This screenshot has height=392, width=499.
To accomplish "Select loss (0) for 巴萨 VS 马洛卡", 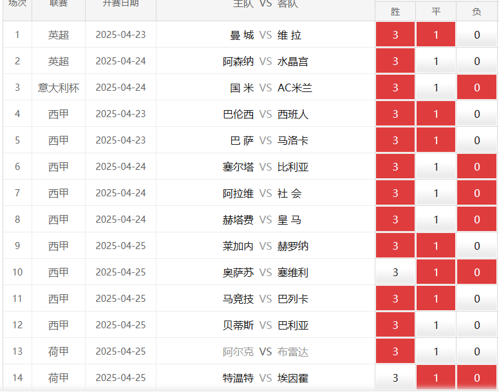I will tap(476, 140).
